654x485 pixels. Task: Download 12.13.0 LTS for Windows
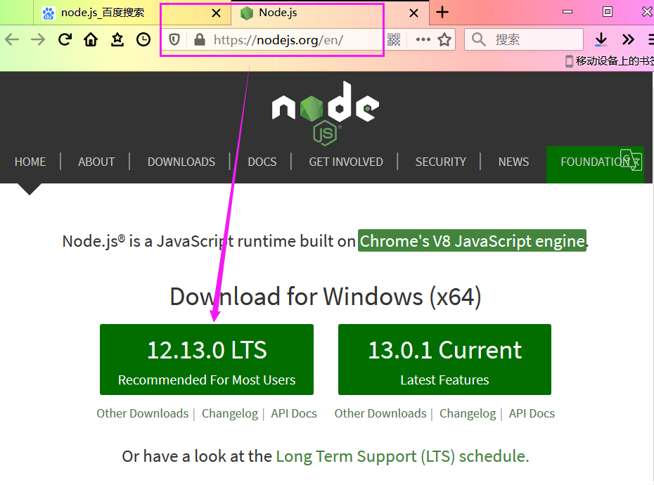point(207,359)
